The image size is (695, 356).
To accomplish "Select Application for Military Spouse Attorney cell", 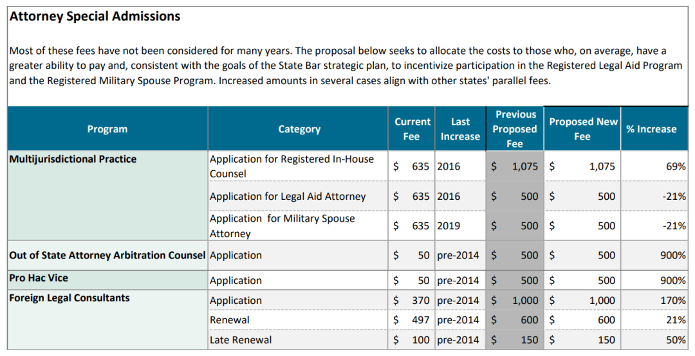I will (x=283, y=226).
